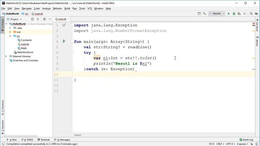The width and height of the screenshot is (260, 146).
Task: Toggle the Favorites side tab
Action: [x=2, y=127]
